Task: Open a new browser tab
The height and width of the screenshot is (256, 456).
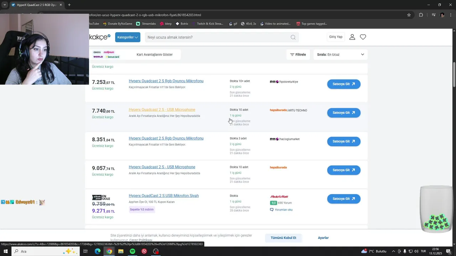Action: 69,5
